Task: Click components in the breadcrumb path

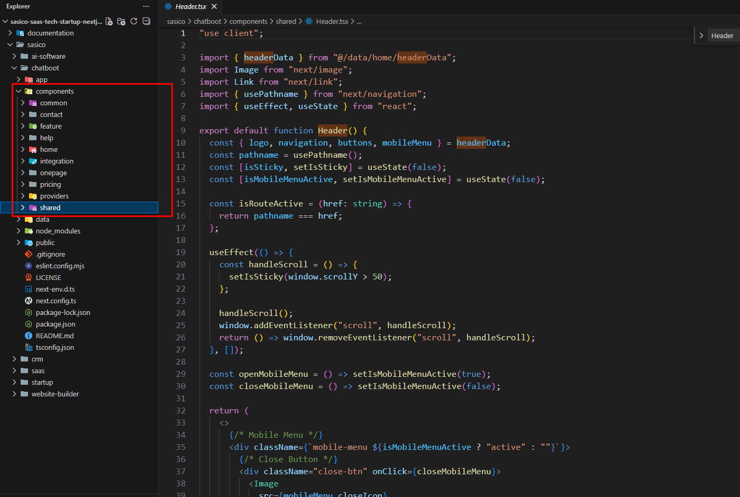Action: (x=248, y=21)
